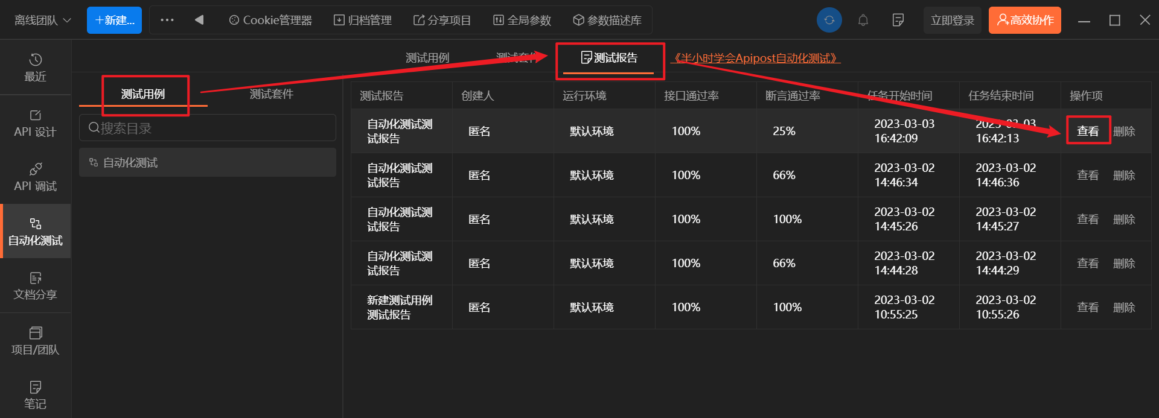This screenshot has width=1159, height=418.
Task: View the report started at 14:46:34
Action: 1088,176
